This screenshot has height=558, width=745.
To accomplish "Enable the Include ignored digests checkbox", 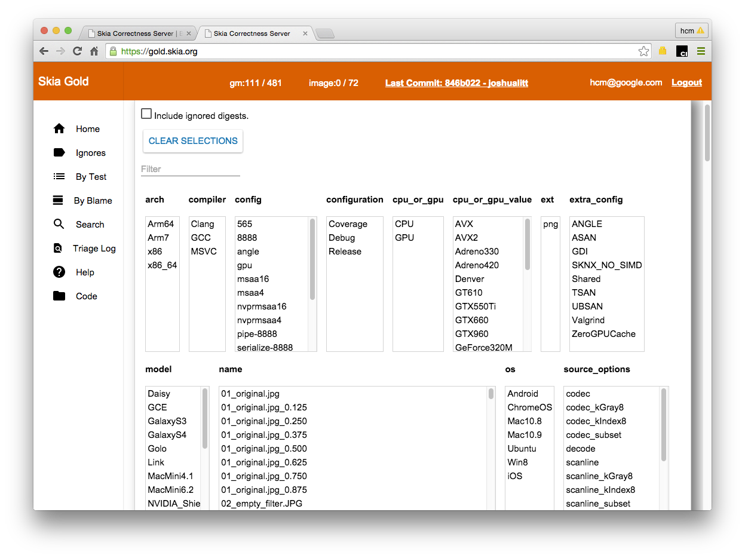I will [146, 114].
